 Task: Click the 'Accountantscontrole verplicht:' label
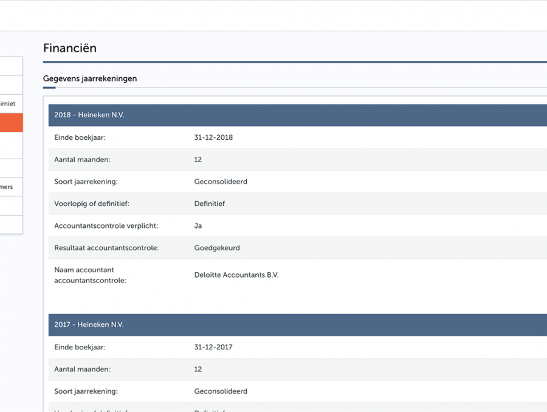click(x=106, y=225)
